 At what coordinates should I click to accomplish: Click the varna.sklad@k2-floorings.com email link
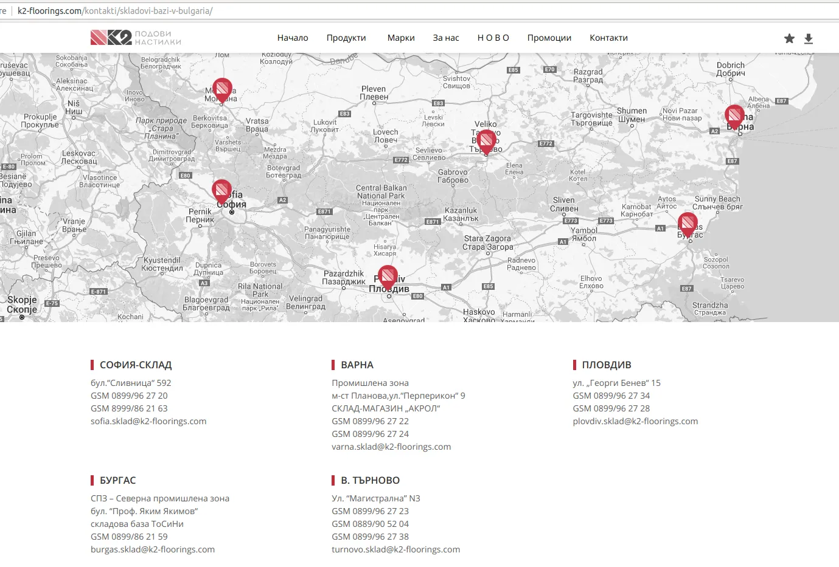click(x=391, y=447)
